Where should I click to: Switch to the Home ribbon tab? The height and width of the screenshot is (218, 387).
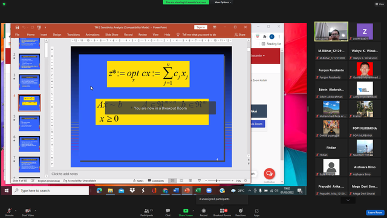click(31, 35)
